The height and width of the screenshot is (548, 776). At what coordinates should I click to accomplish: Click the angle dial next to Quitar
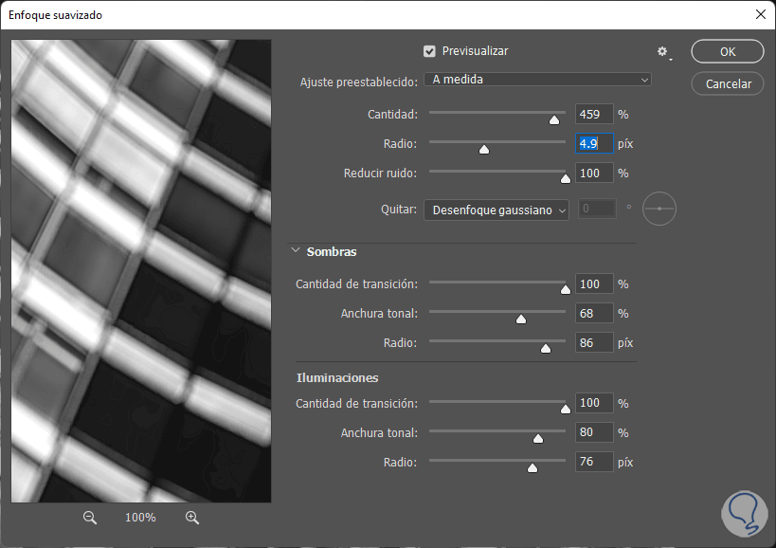pos(659,209)
